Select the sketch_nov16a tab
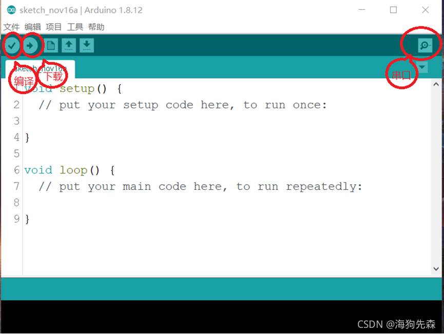This screenshot has width=444, height=334. point(40,69)
